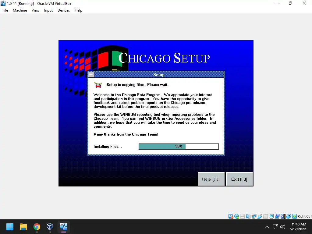Click the 'Installing Files...' label

coord(108,147)
